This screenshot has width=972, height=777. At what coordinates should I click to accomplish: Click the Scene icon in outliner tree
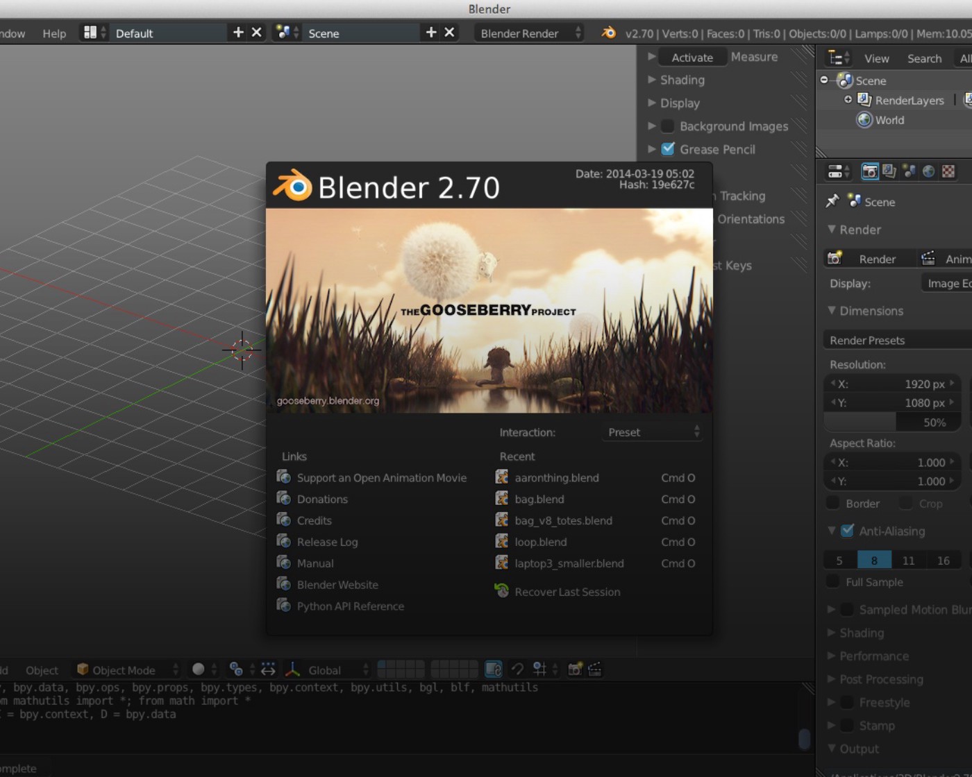click(x=845, y=80)
